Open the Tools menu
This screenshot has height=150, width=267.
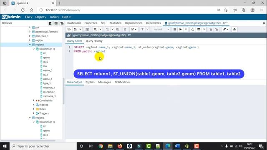coord(54,17)
